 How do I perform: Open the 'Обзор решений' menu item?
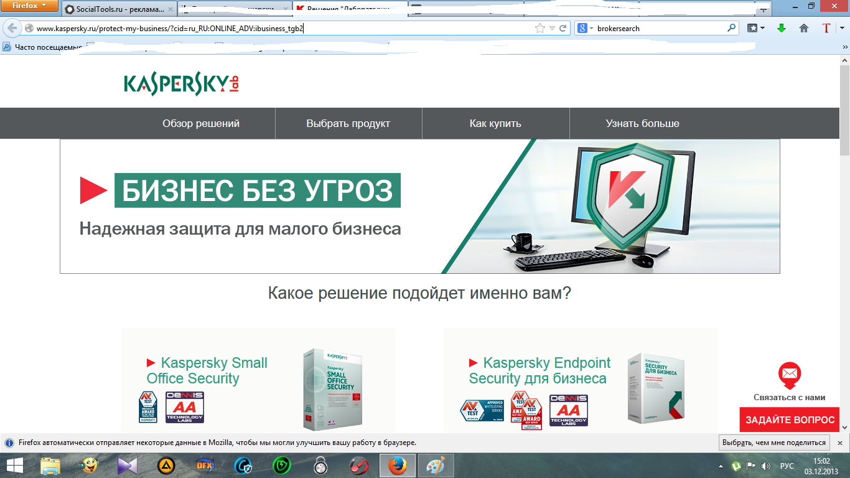click(x=201, y=123)
